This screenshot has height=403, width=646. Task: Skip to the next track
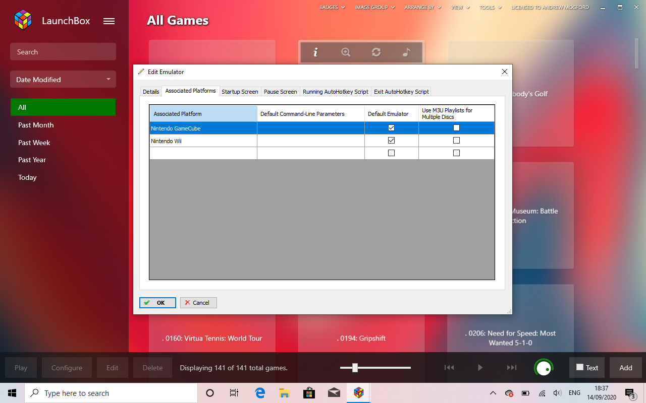point(512,368)
